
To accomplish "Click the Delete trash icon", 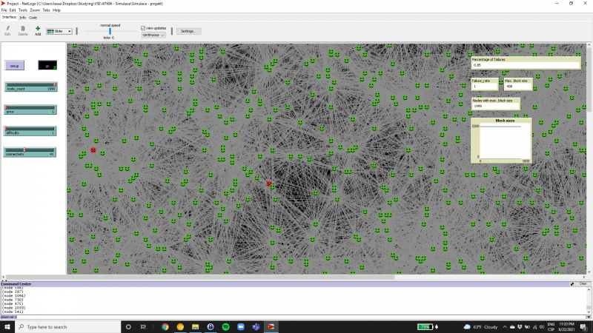I will (x=23, y=28).
